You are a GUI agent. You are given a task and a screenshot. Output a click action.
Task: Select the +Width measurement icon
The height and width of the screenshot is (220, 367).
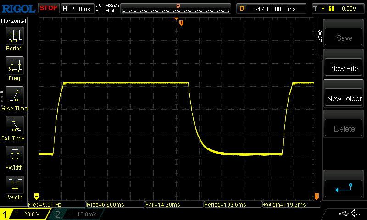point(15,155)
